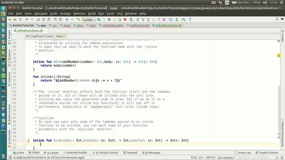Click the boo() structure breadcrumb
285x160 pixels.
click(x=61, y=36)
